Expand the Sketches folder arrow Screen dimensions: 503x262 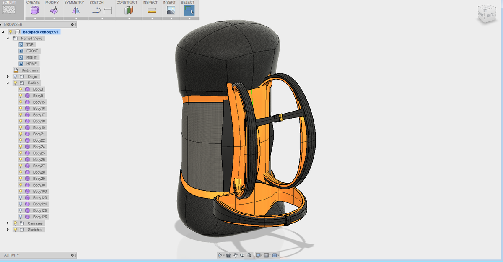[x=8, y=230]
